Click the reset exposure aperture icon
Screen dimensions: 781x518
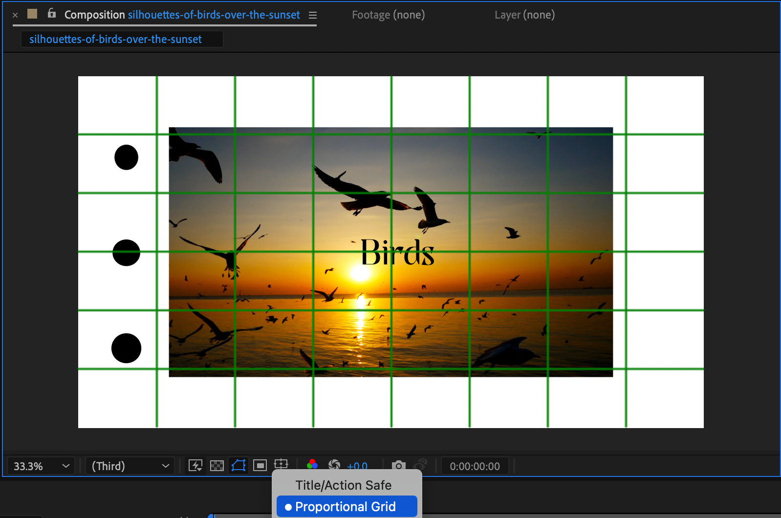click(x=334, y=464)
